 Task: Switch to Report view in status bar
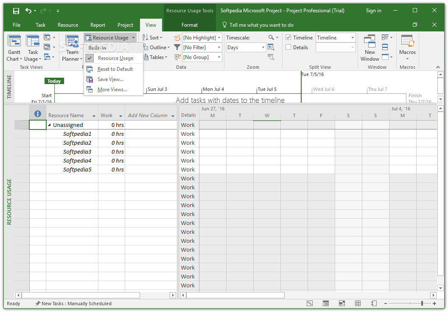pos(374,304)
